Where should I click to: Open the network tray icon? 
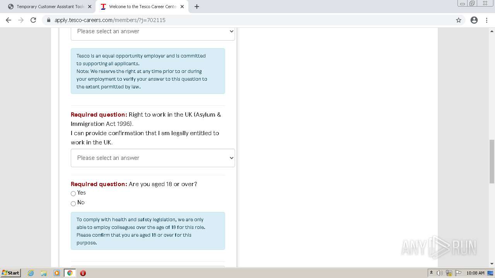click(449, 273)
